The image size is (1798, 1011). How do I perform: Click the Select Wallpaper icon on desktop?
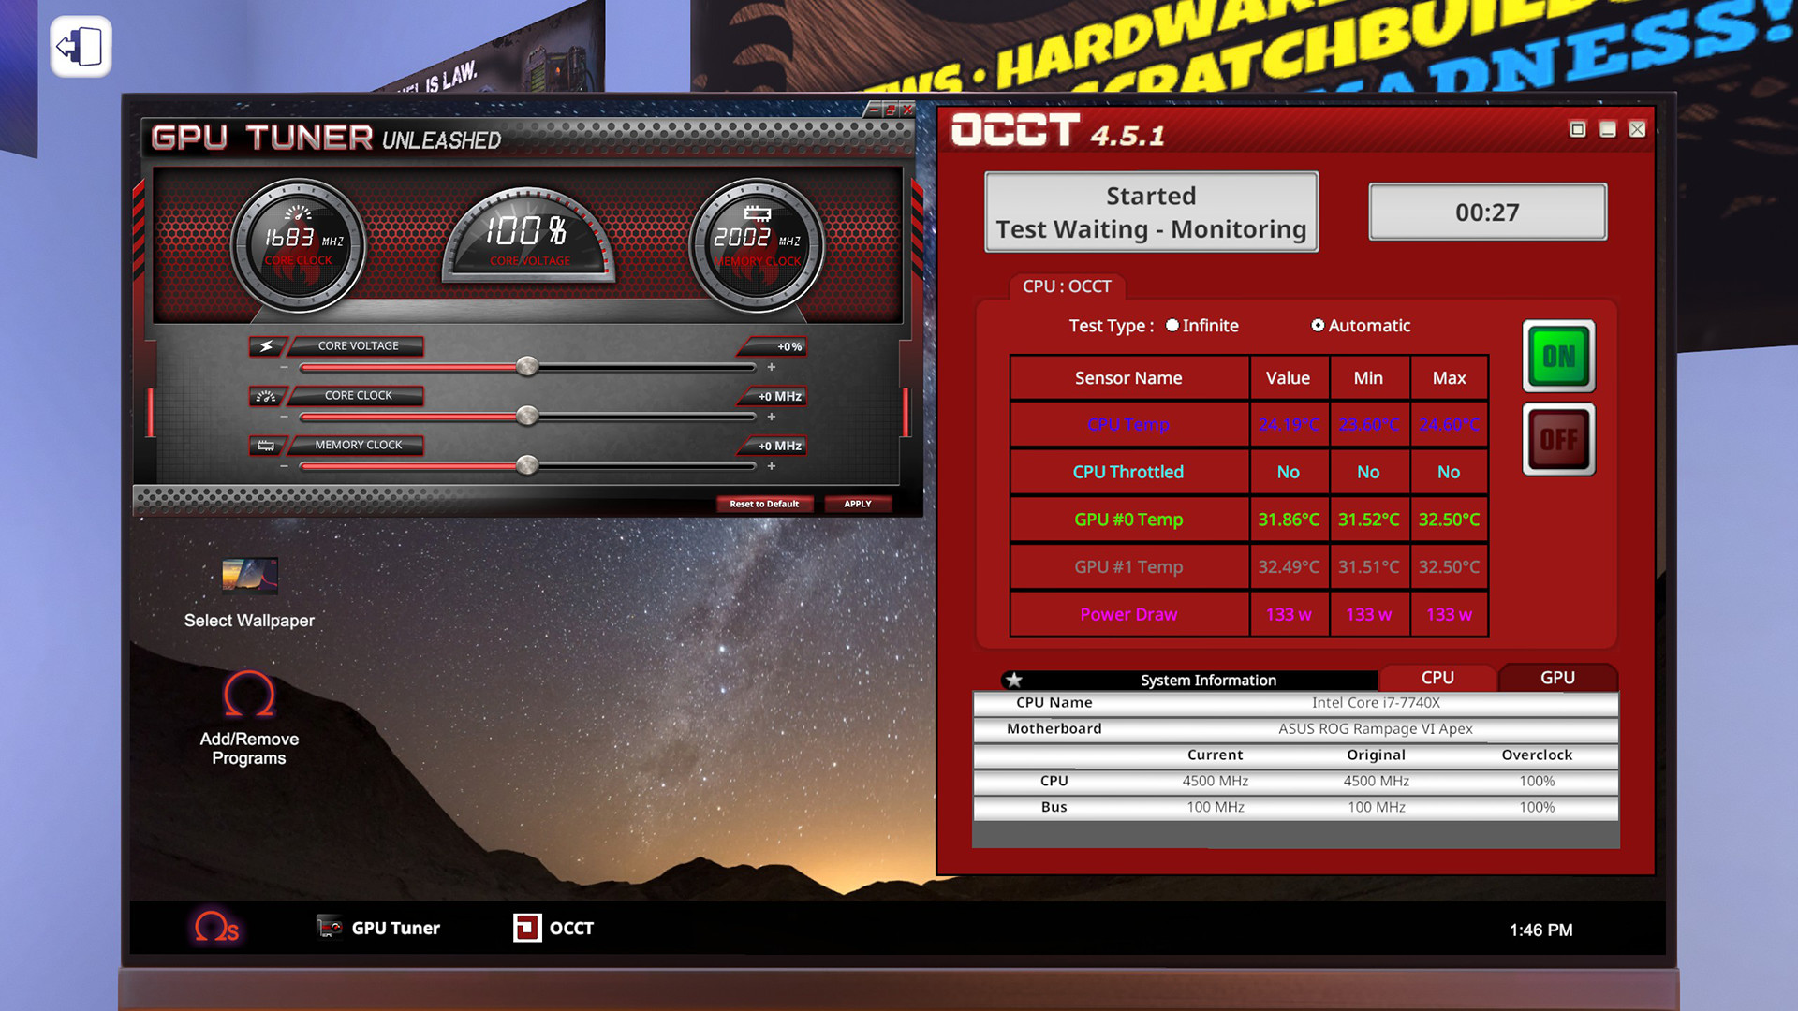pyautogui.click(x=247, y=574)
